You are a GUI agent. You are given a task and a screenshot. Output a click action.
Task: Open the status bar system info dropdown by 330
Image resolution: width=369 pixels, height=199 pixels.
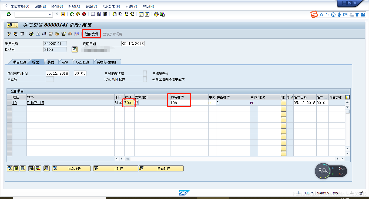[313, 193]
